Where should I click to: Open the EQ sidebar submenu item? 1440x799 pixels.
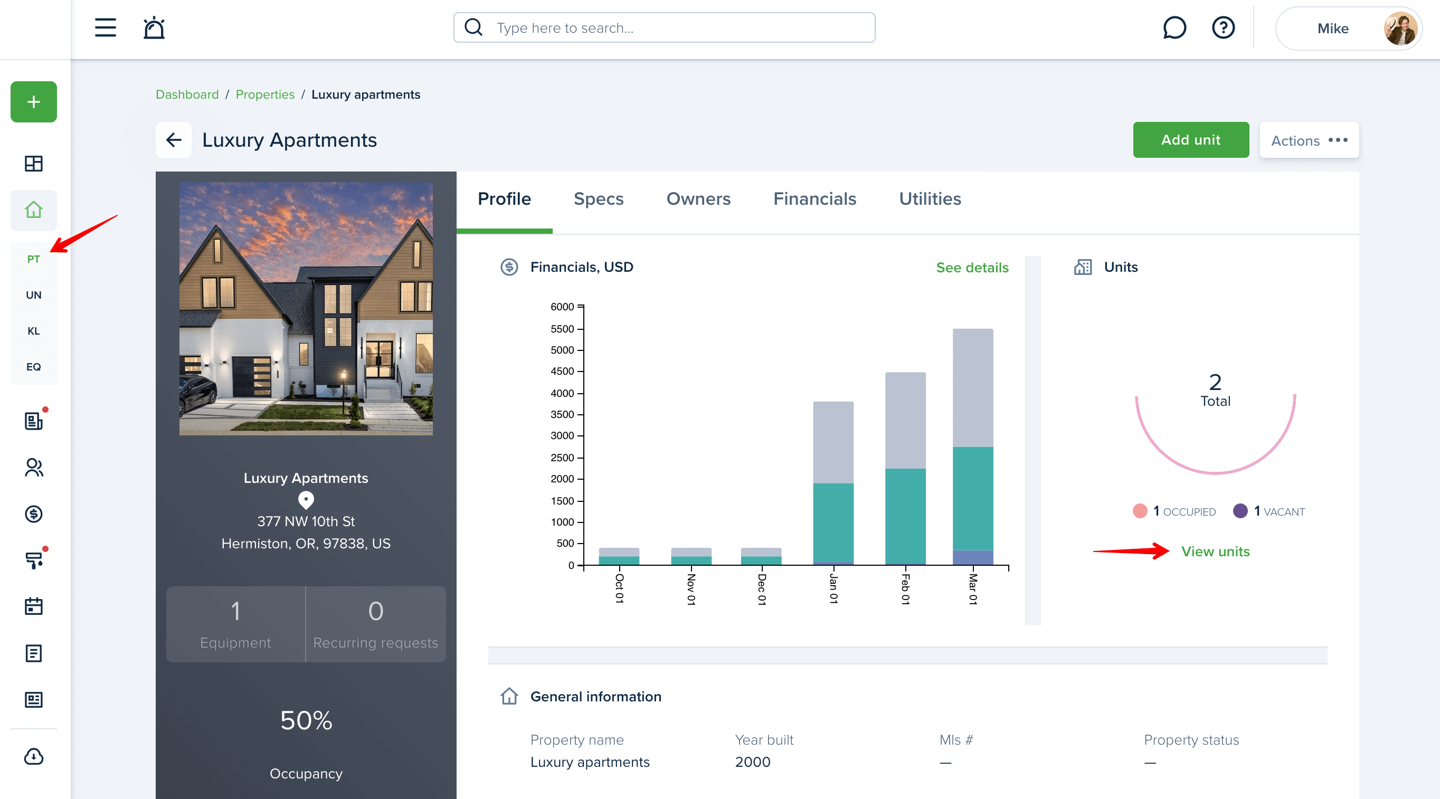coord(34,367)
